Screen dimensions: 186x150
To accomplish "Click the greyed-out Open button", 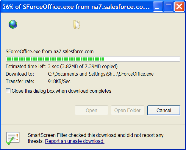I will pos(91,110).
